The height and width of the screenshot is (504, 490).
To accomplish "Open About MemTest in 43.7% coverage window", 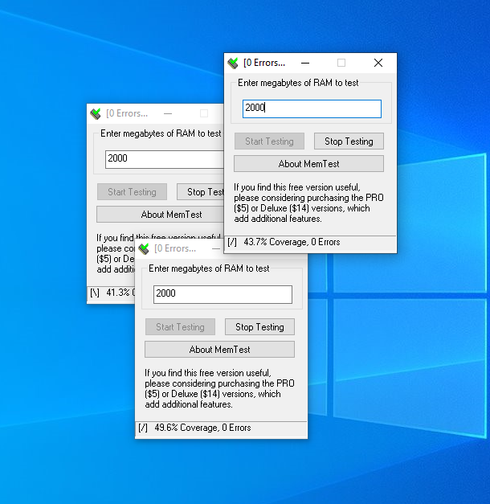I will coord(308,164).
